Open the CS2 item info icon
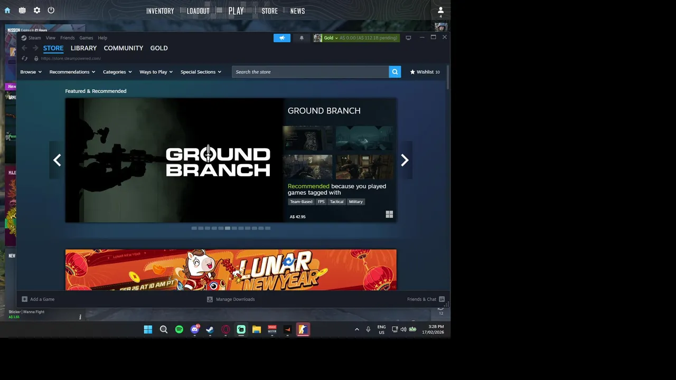676x380 pixels. coord(80,317)
